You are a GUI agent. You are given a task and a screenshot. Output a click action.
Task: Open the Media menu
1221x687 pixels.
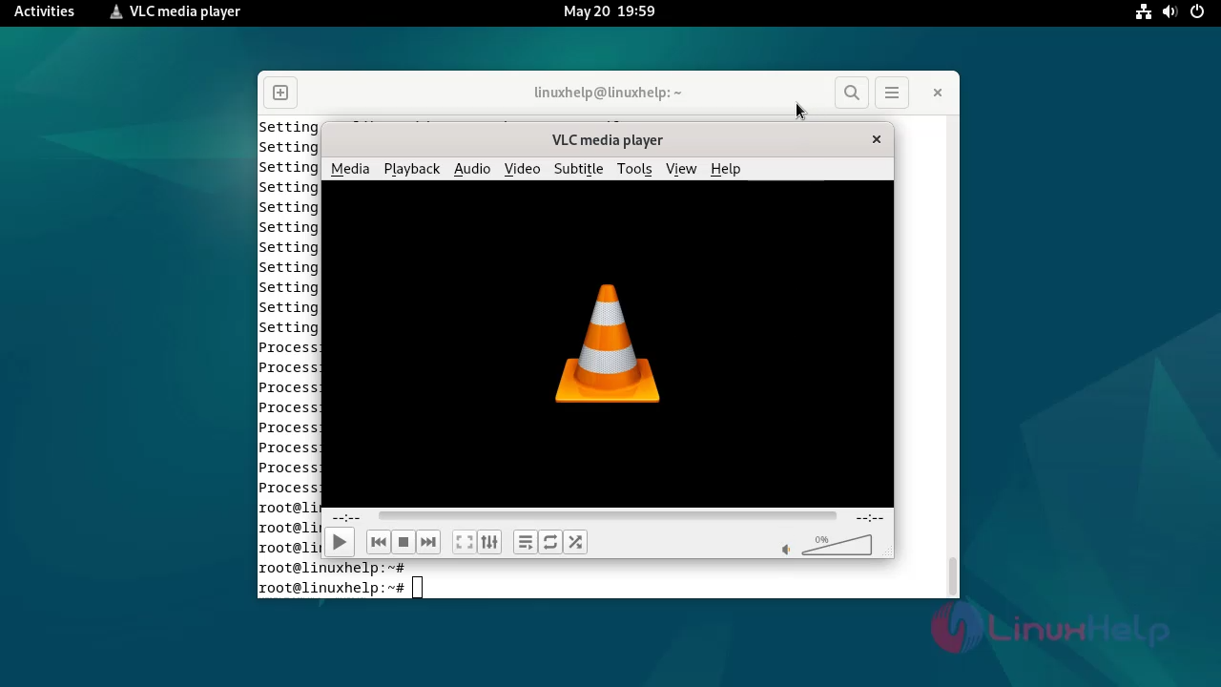coord(350,168)
